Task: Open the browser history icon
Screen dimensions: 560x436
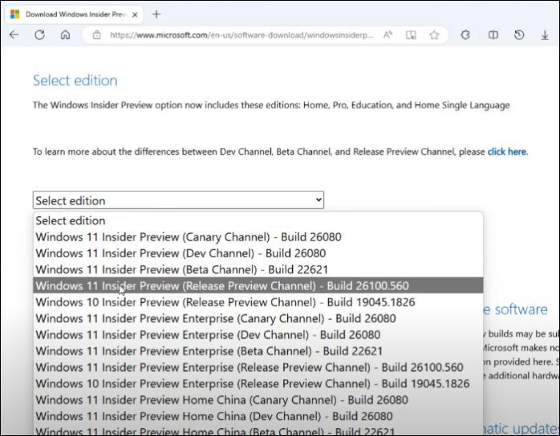Action: [519, 35]
